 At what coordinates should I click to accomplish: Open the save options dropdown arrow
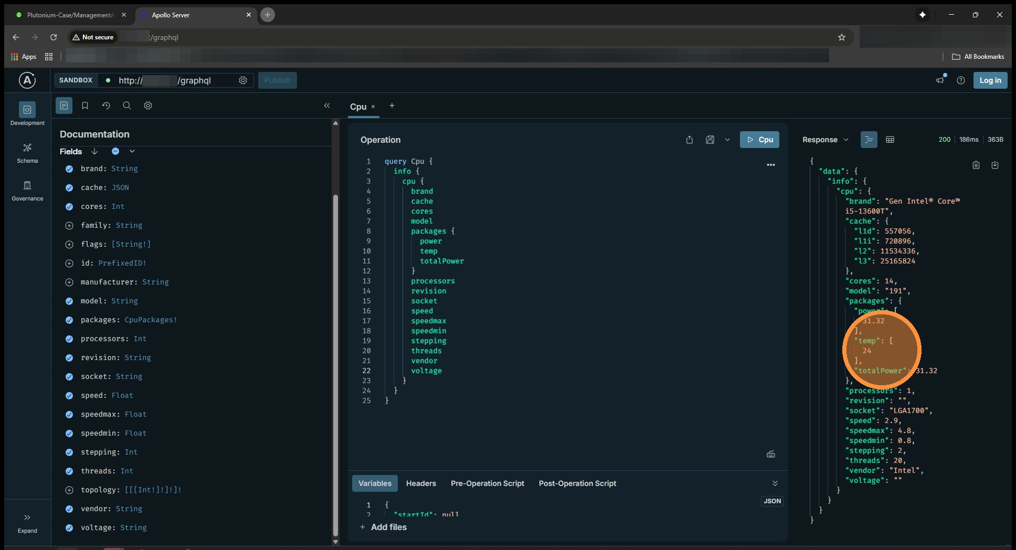point(727,140)
